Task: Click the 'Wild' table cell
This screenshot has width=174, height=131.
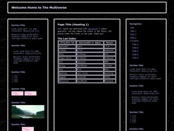Action: click(90, 70)
